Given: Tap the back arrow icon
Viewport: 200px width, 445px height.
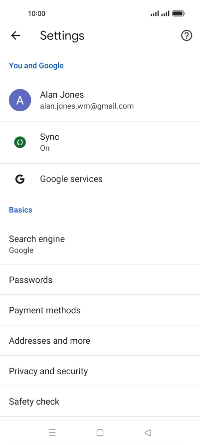Looking at the screenshot, I should pyautogui.click(x=15, y=35).
